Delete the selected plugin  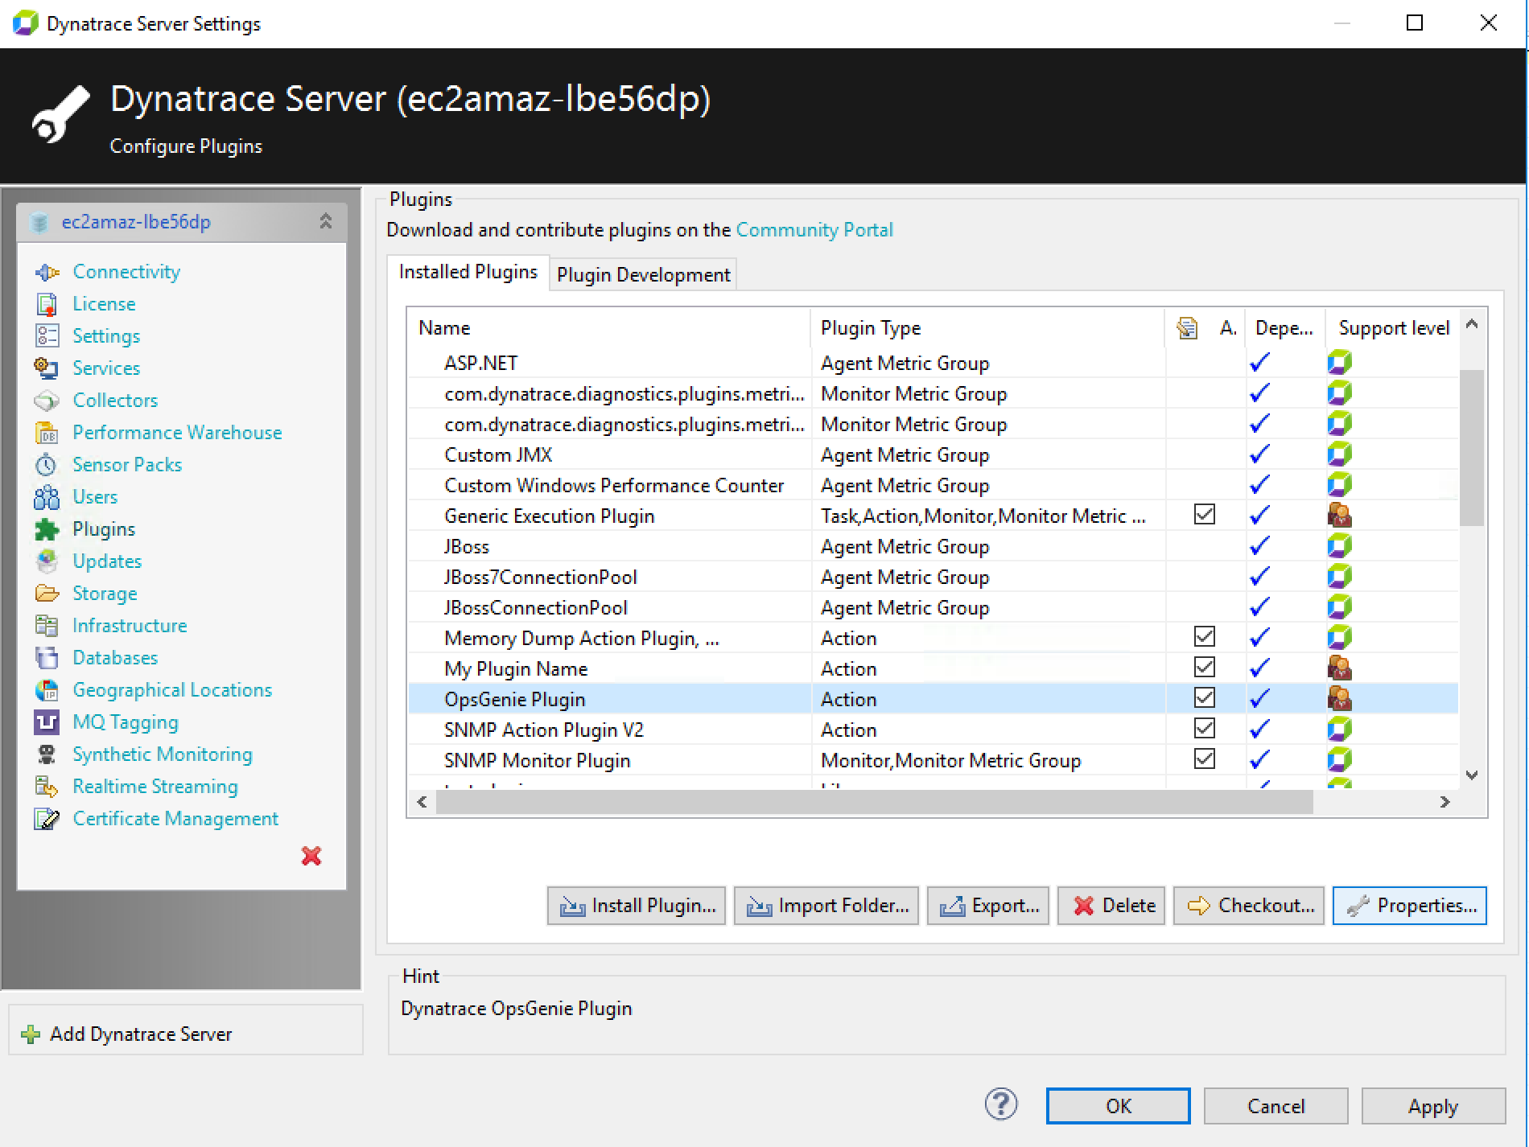pyautogui.click(x=1111, y=906)
